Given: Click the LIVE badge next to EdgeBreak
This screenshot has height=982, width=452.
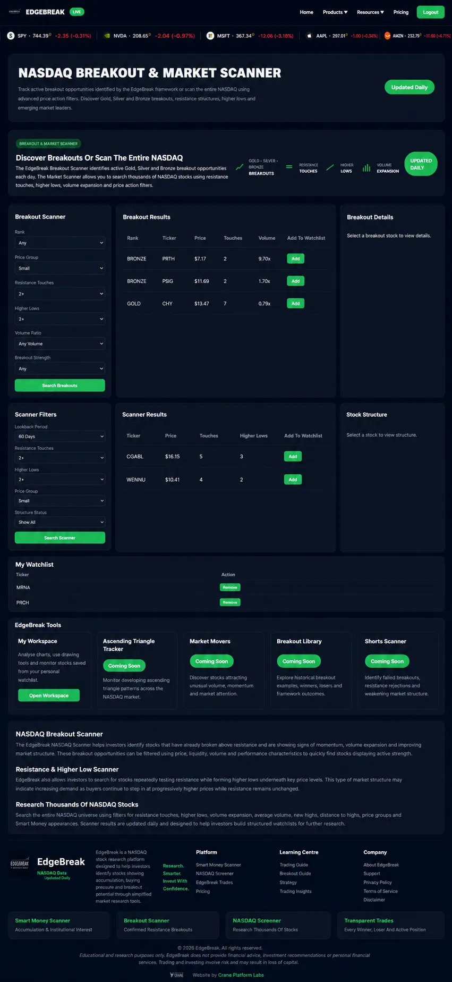Looking at the screenshot, I should click(76, 12).
